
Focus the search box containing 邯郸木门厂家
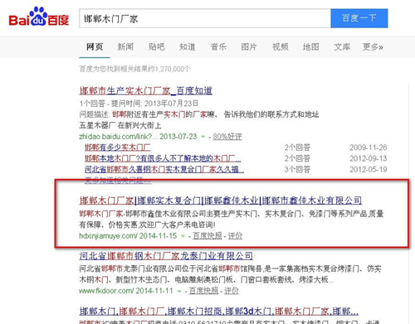click(205, 18)
